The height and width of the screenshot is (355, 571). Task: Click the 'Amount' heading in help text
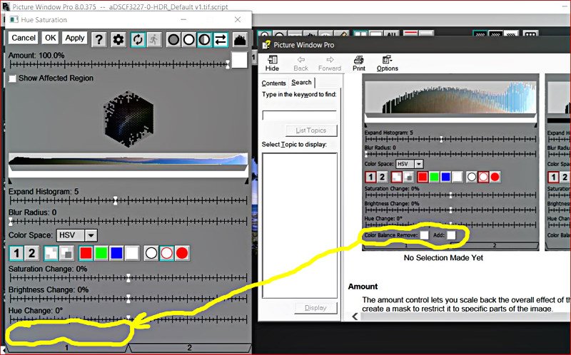[x=363, y=287]
